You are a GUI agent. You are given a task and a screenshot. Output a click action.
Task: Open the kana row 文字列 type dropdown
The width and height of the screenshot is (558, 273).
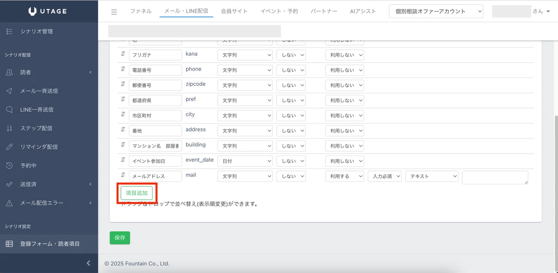(x=245, y=55)
